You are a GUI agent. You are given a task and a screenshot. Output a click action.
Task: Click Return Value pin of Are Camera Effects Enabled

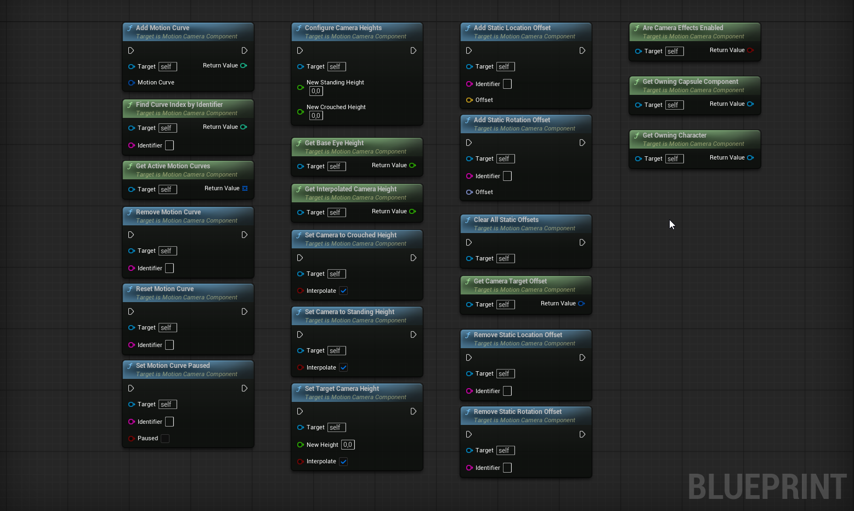(x=750, y=50)
